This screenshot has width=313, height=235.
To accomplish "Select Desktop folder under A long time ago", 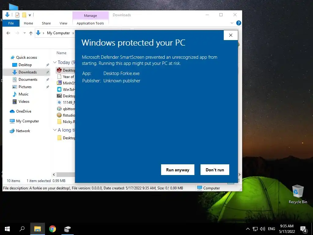I will pos(59,138).
